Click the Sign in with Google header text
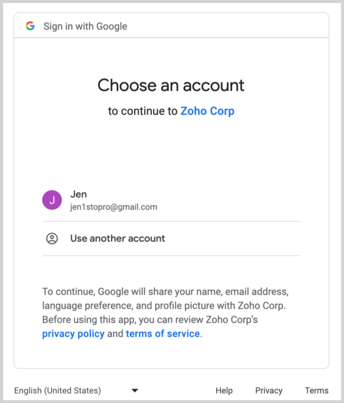344x403 pixels. coord(85,26)
